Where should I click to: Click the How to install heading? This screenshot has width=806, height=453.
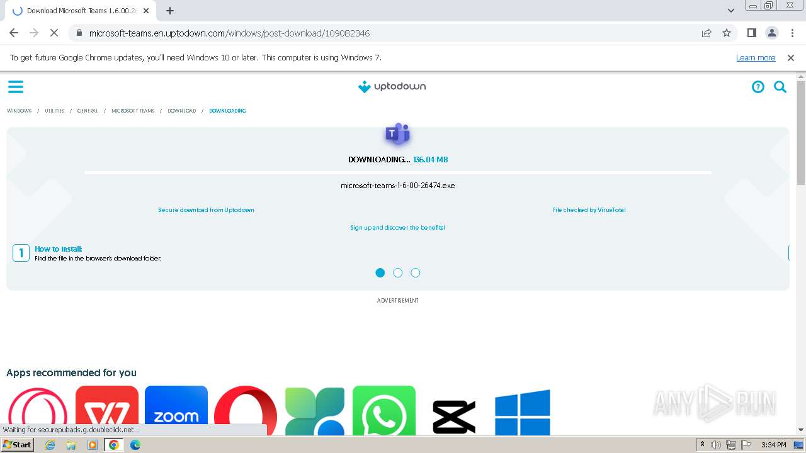coord(59,249)
